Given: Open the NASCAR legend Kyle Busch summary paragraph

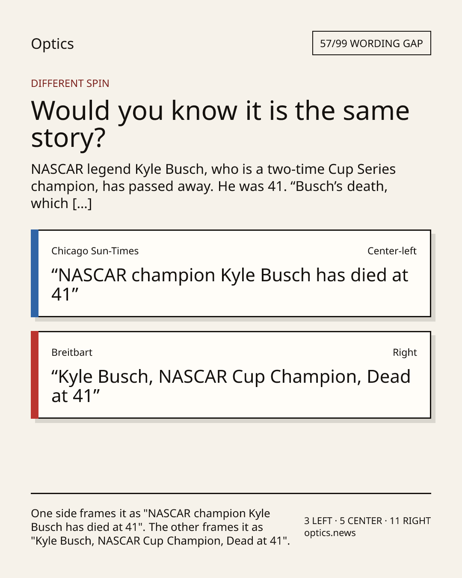Looking at the screenshot, I should [213, 186].
